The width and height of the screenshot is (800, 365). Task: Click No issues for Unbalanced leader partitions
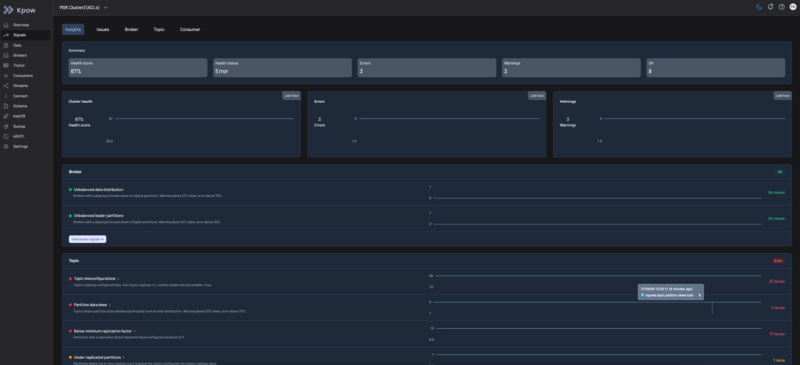(x=776, y=218)
